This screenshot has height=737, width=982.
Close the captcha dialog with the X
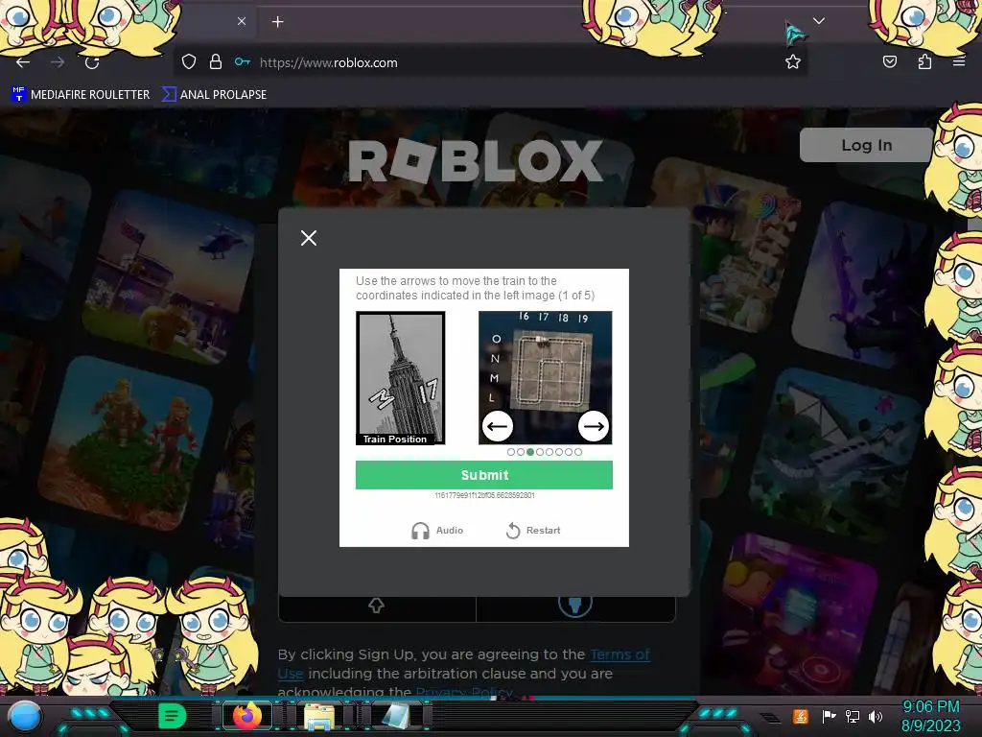[x=308, y=238]
